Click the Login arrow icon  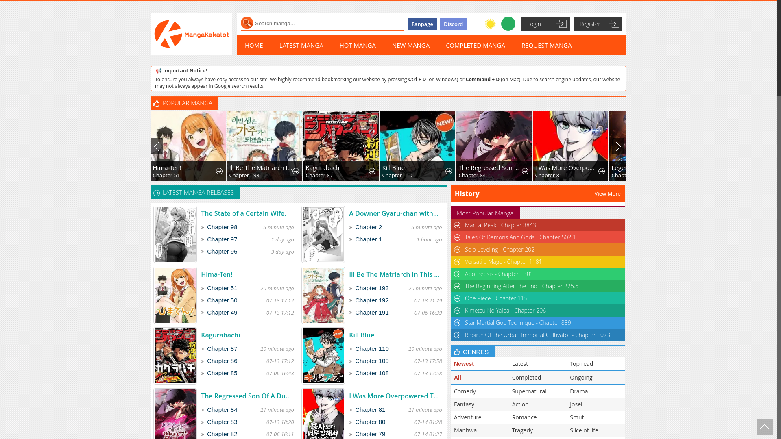561,24
